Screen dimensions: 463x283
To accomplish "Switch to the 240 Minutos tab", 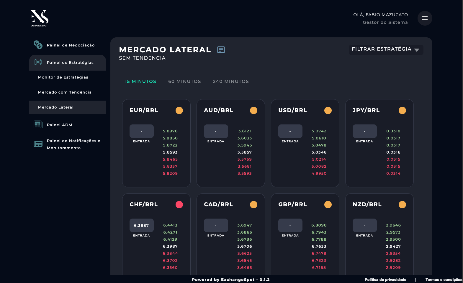I will [x=231, y=81].
